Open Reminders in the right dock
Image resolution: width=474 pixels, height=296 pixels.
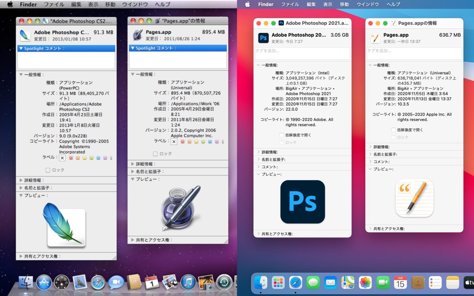click(x=435, y=283)
